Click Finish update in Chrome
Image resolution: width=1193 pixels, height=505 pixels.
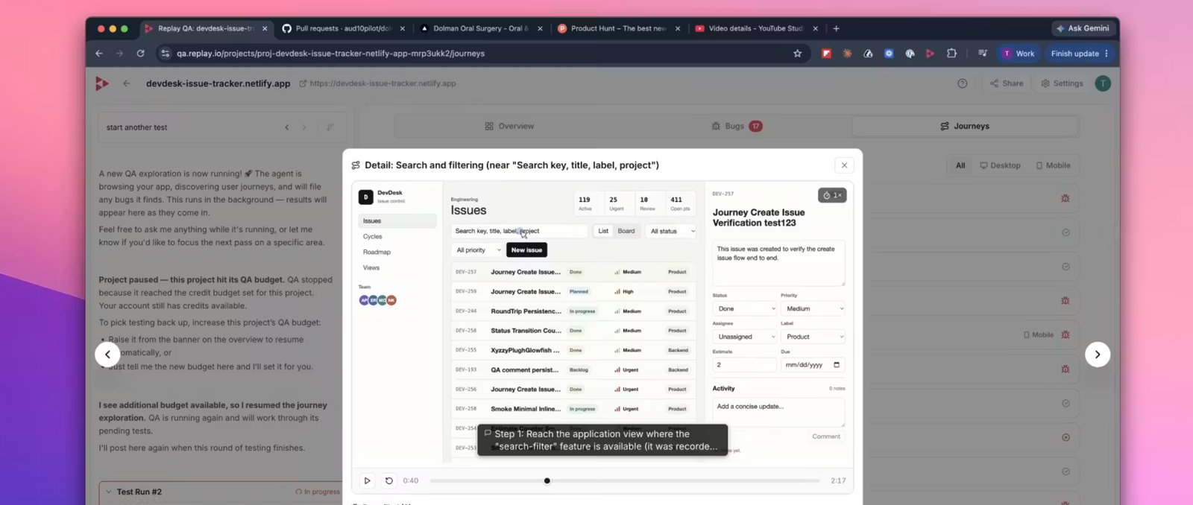[x=1074, y=54]
